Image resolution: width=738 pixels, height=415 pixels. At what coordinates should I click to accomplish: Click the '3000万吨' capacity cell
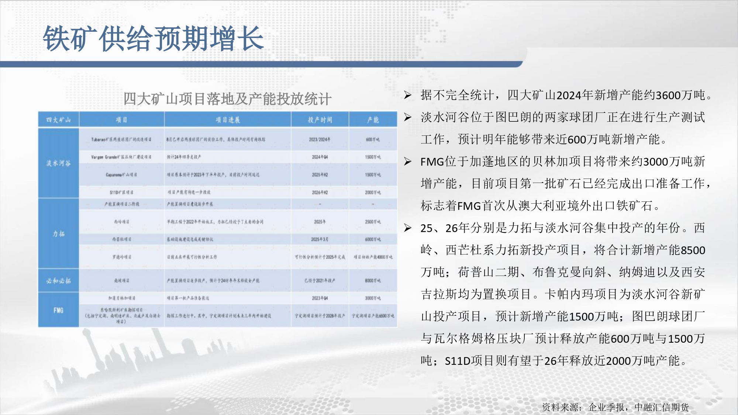point(373,298)
